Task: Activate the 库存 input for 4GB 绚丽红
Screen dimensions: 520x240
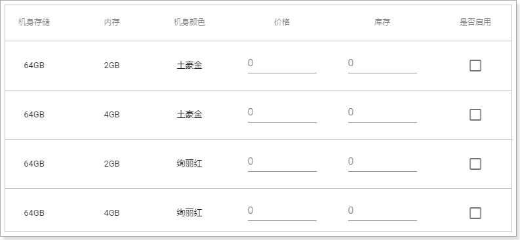Action: pos(382,211)
